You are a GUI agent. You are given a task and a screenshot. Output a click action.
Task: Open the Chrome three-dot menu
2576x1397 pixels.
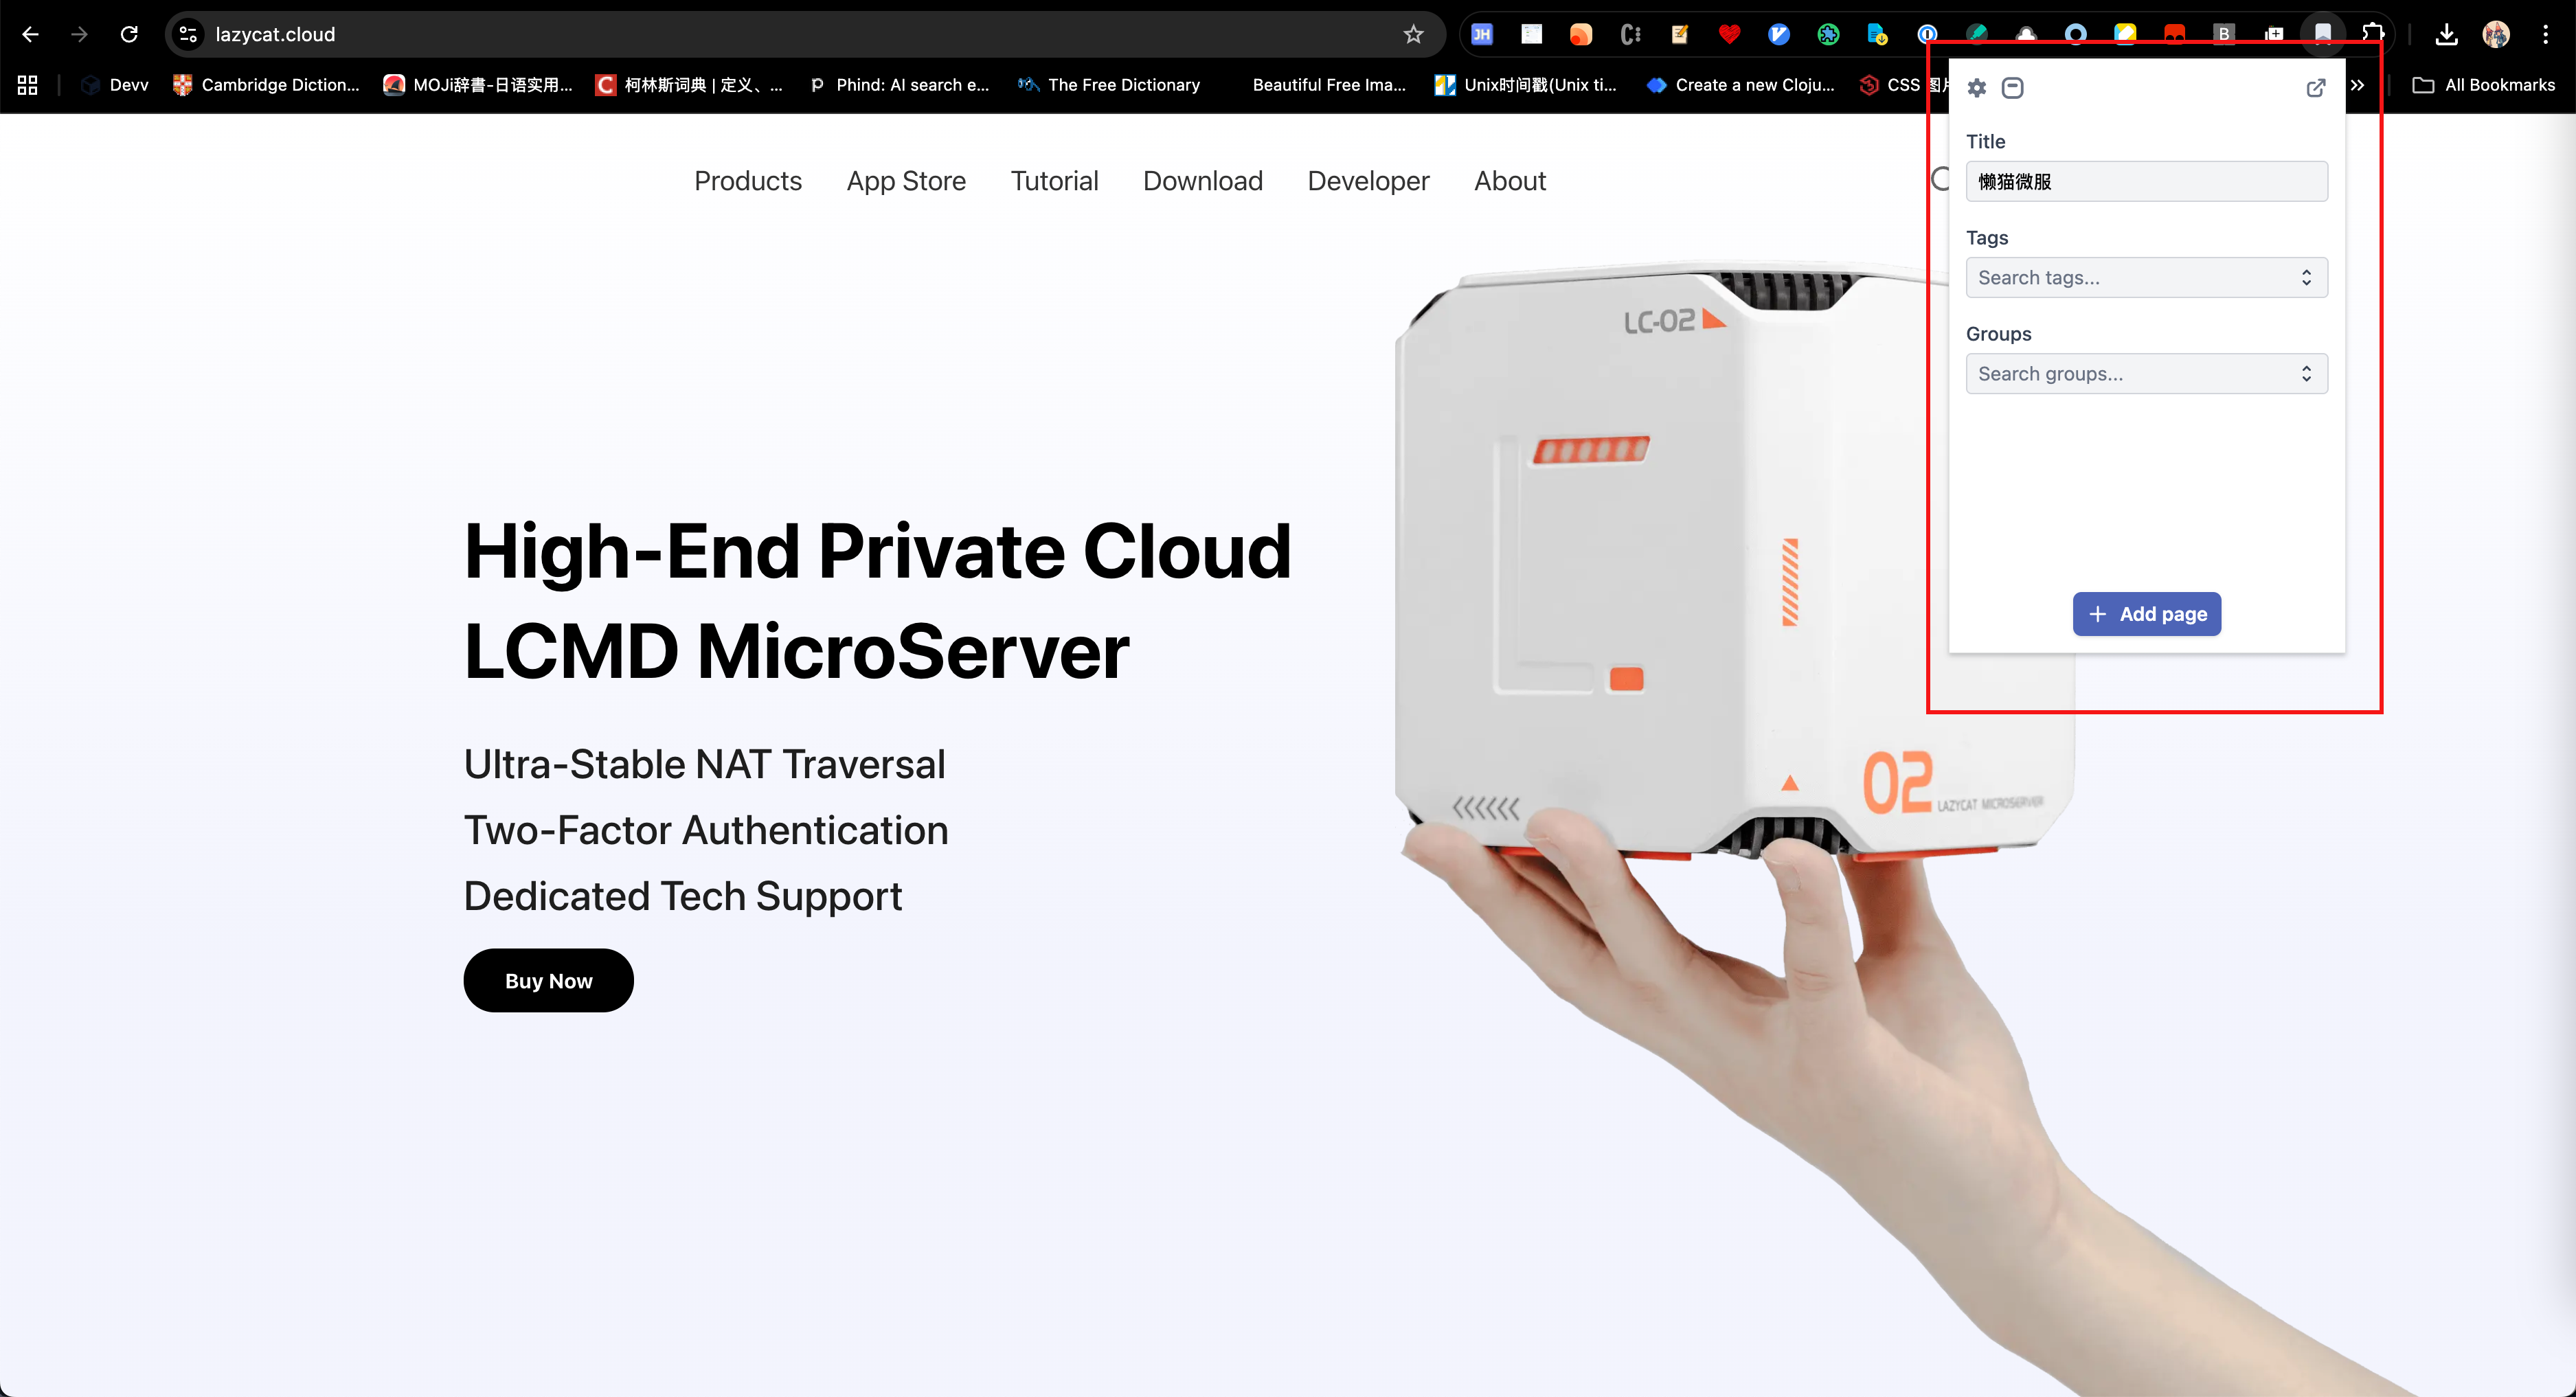2546,34
